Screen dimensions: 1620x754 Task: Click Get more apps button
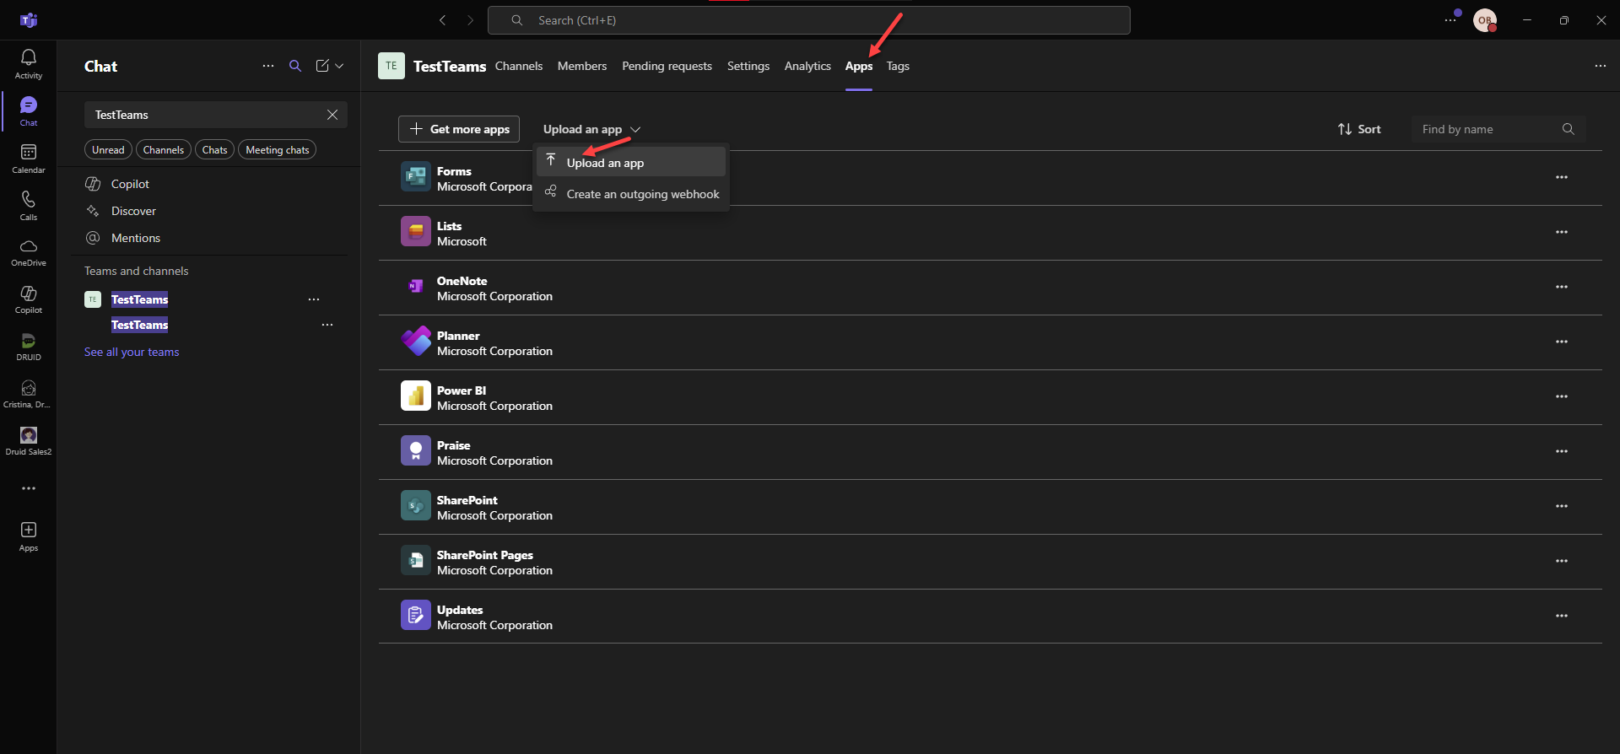459,129
